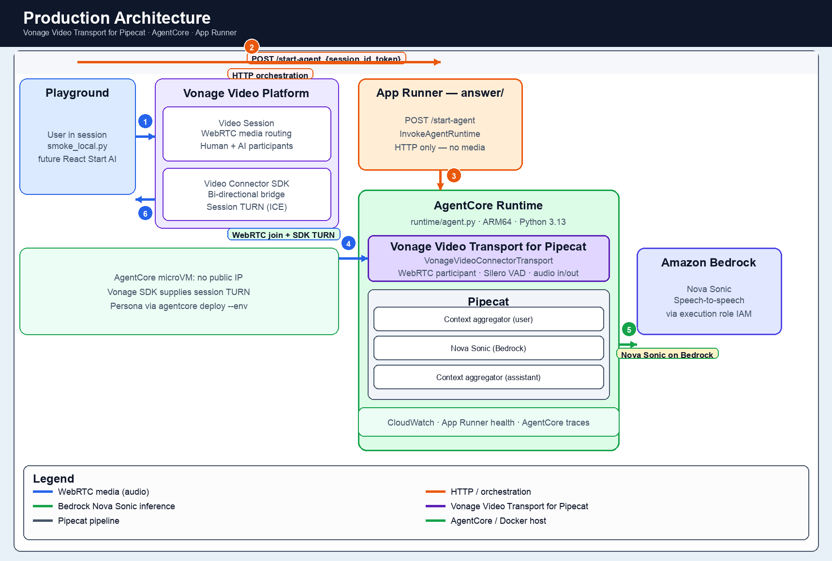
Task: Select the 'Context aggregator (assistant)' pipeline box
Action: 489,377
